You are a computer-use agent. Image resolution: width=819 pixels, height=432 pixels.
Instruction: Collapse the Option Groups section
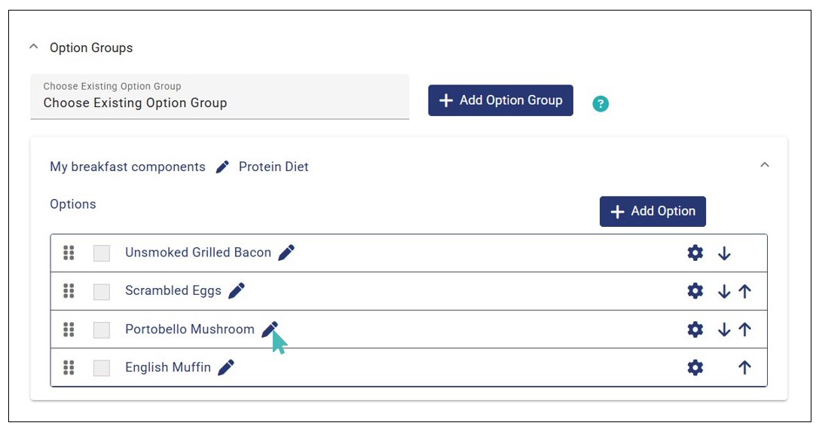pos(33,47)
